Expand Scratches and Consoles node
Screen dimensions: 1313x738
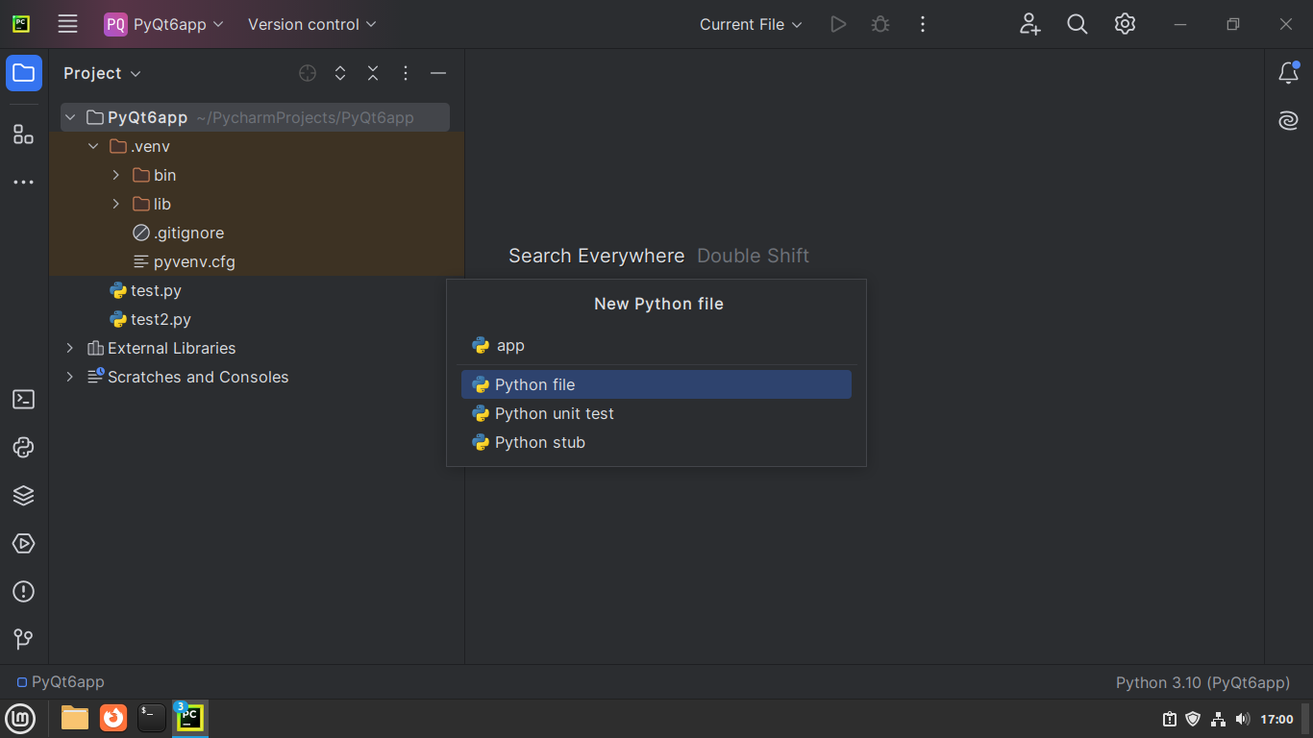pyautogui.click(x=70, y=377)
